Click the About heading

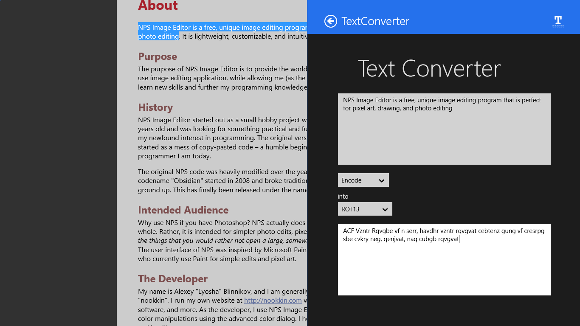tap(158, 6)
